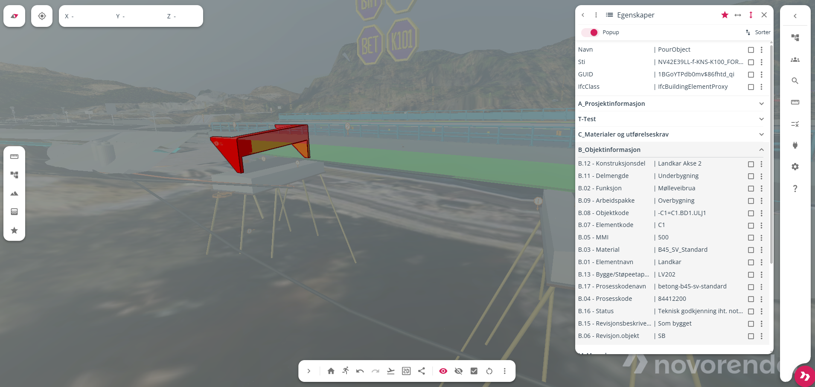Click the flight plane camera icon
815x387 pixels.
pyautogui.click(x=390, y=371)
